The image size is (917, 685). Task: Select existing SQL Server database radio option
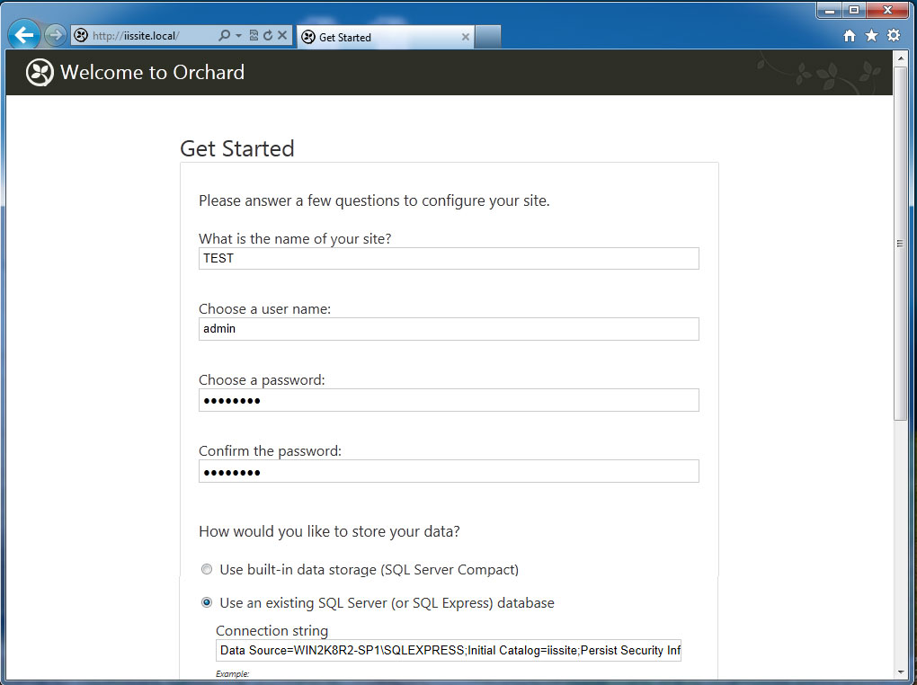click(207, 602)
